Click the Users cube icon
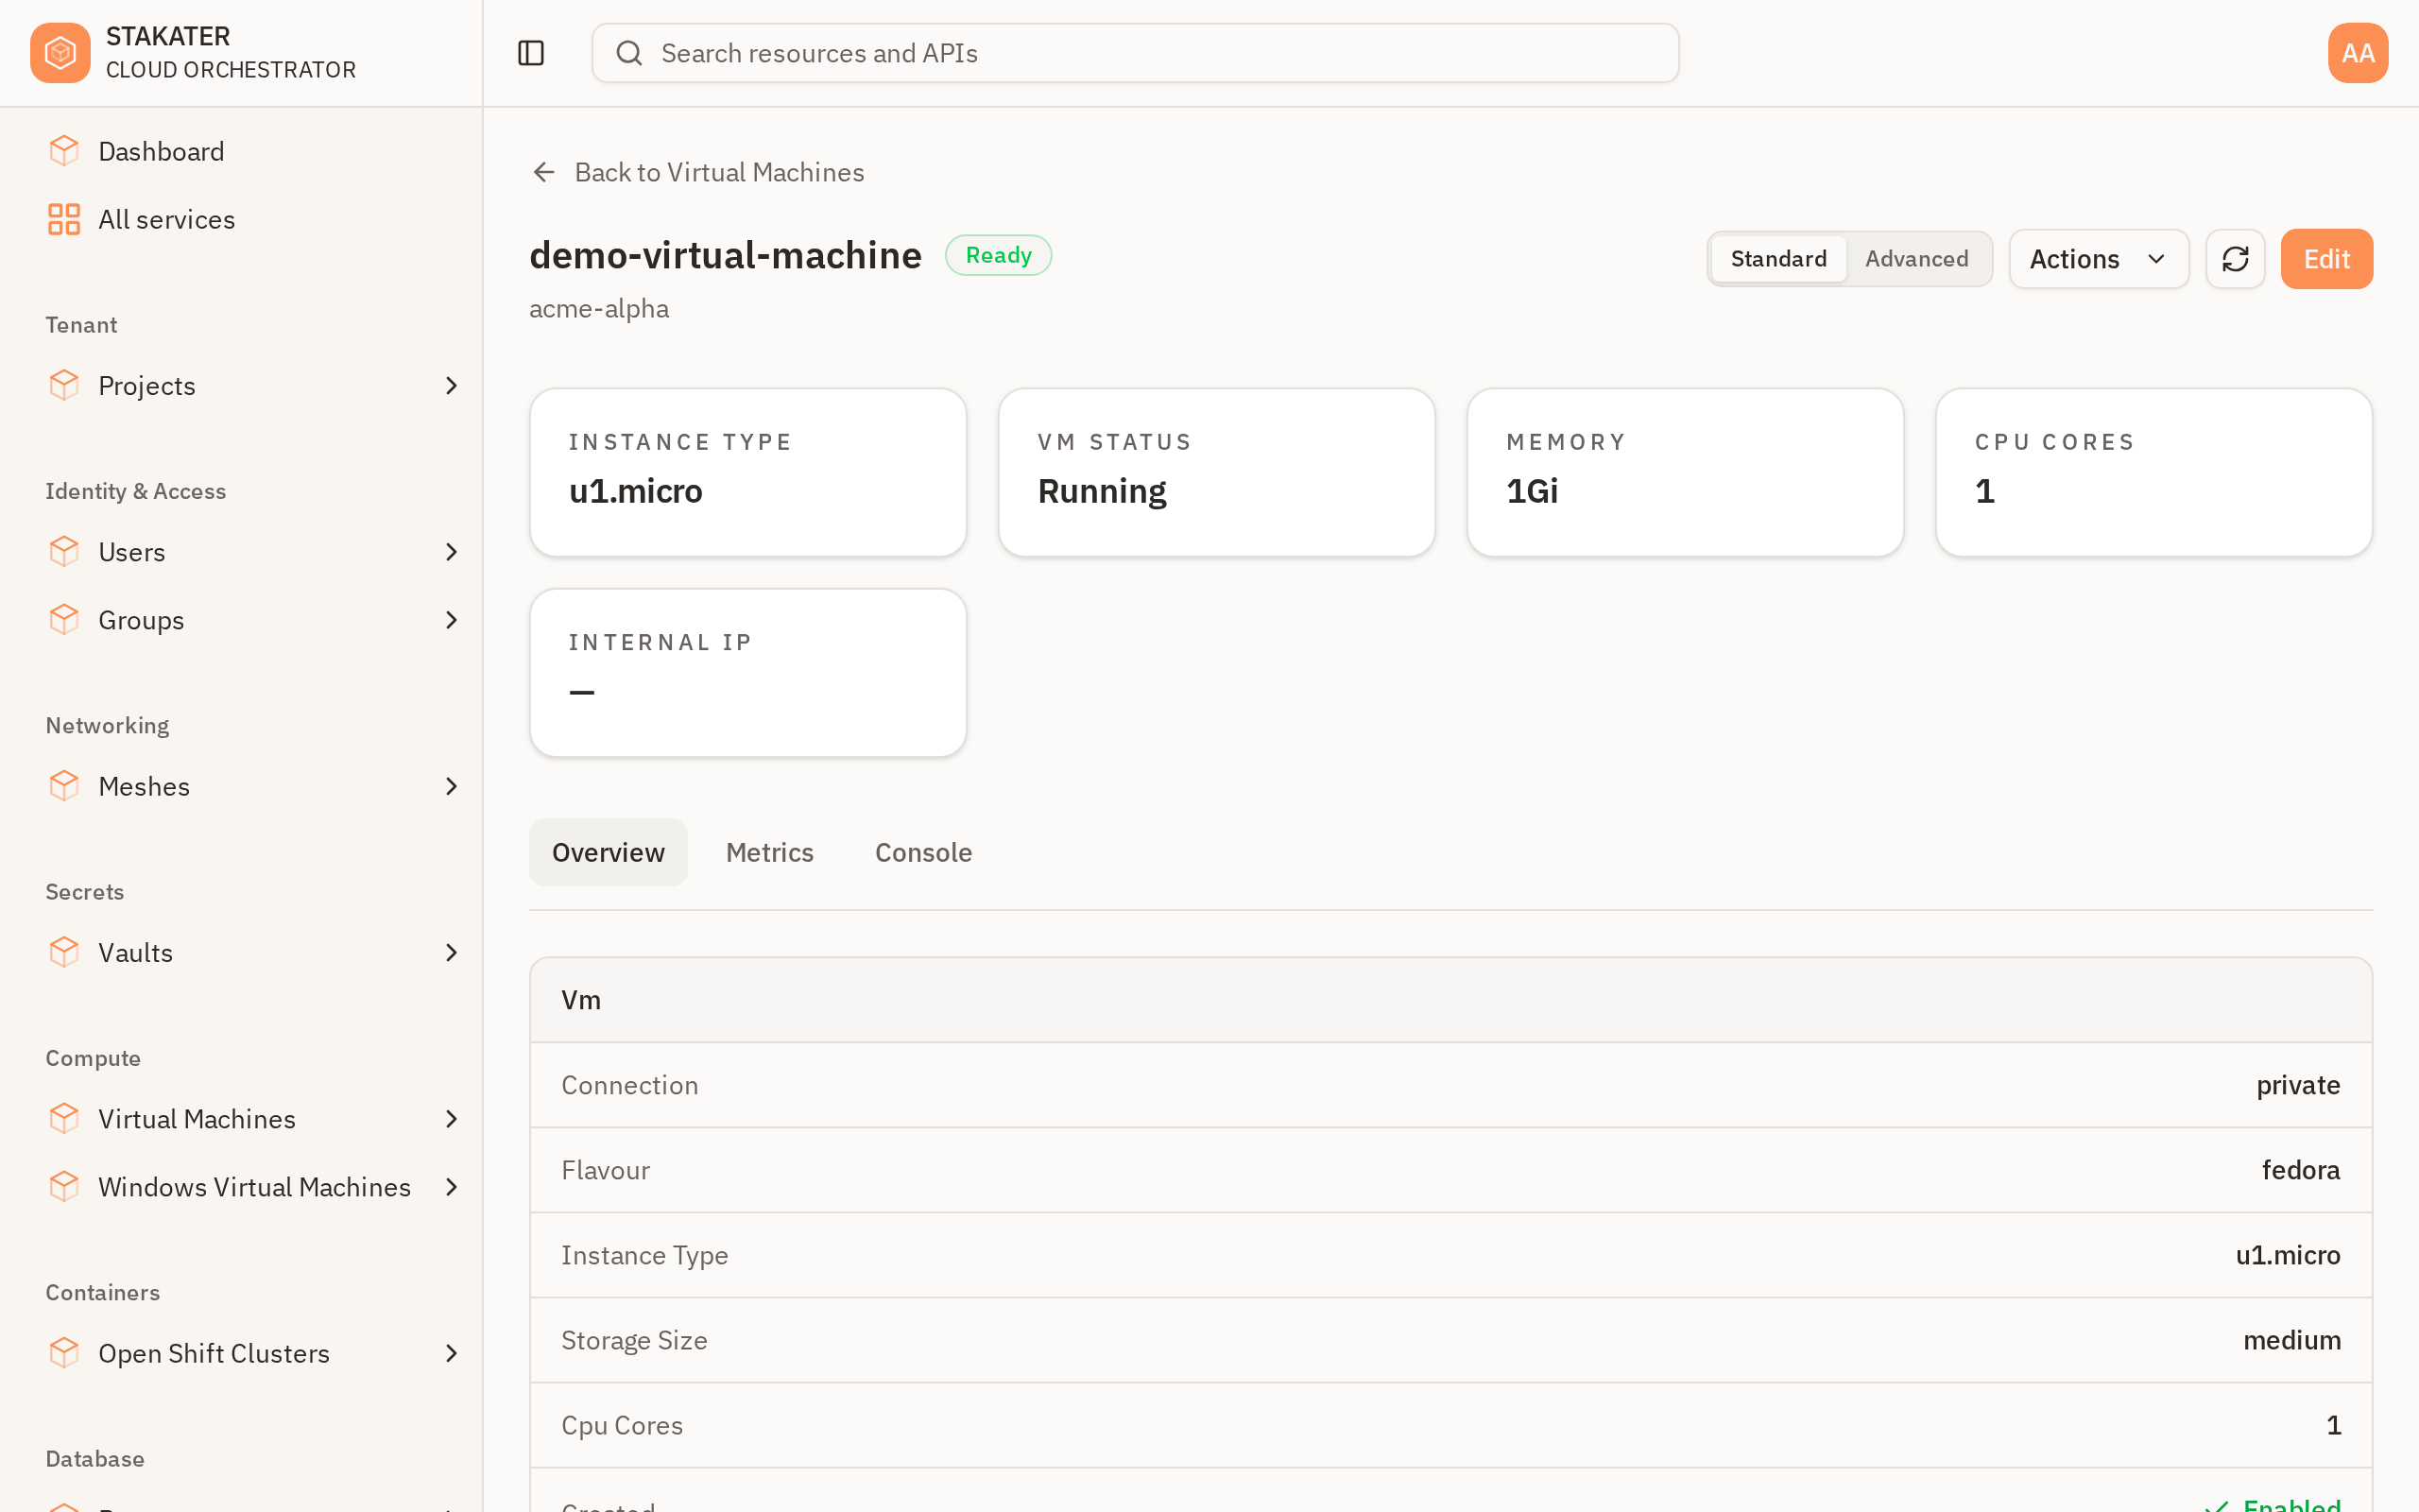 click(64, 552)
